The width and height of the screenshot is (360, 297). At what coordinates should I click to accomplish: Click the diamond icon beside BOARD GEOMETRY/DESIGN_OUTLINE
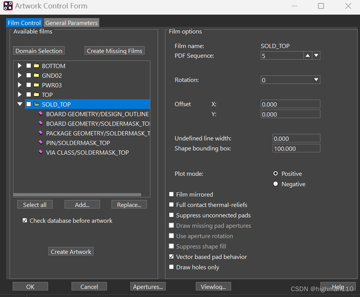40,114
